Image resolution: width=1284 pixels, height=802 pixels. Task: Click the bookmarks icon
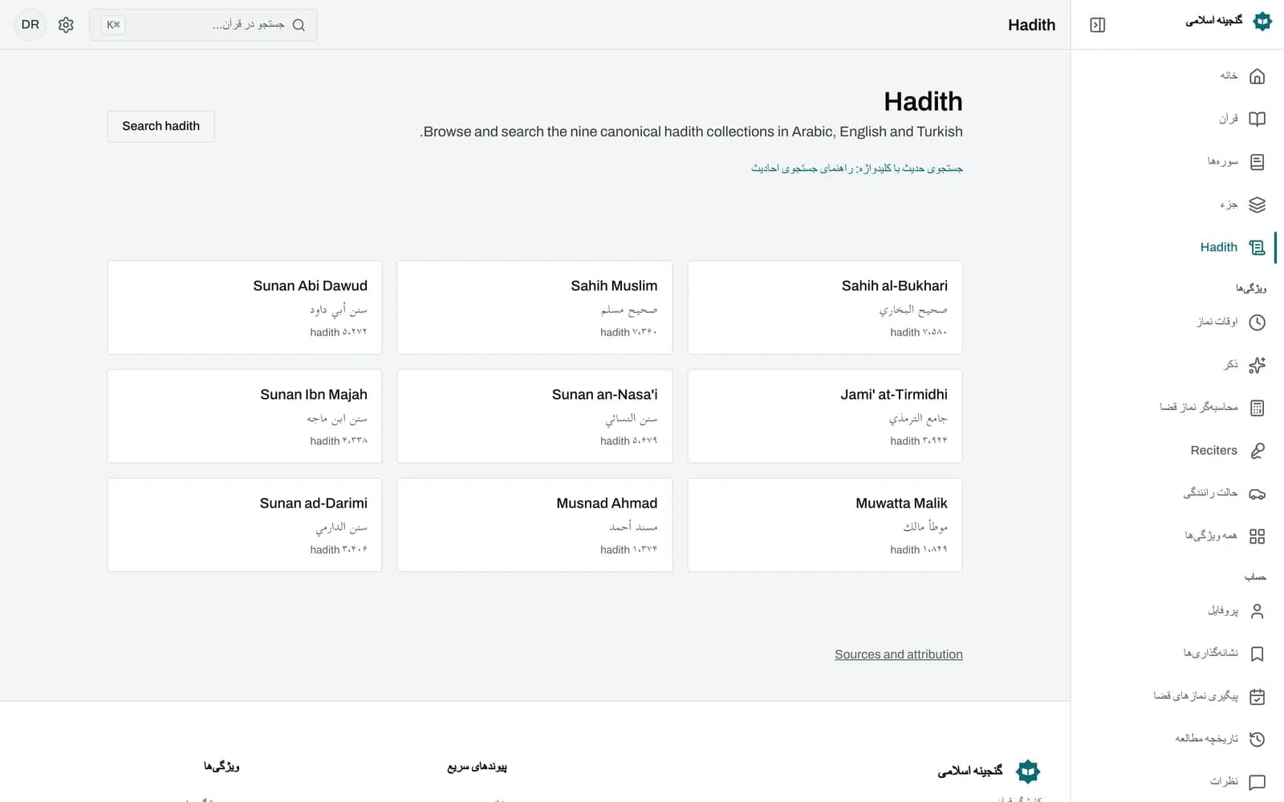(1257, 654)
